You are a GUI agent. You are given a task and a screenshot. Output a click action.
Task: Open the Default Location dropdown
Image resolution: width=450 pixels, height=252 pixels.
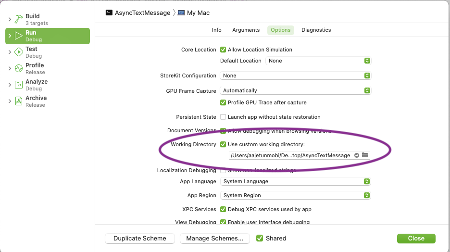coord(318,61)
